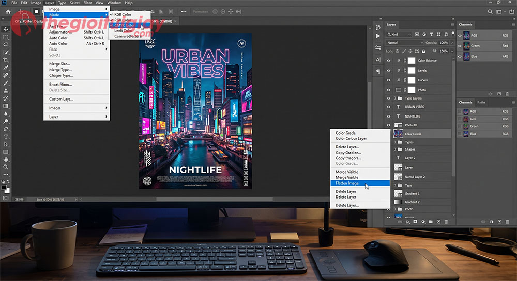Viewport: 517px width, 281px height.
Task: Hide the Levels adjustment layer
Action: 389,70
